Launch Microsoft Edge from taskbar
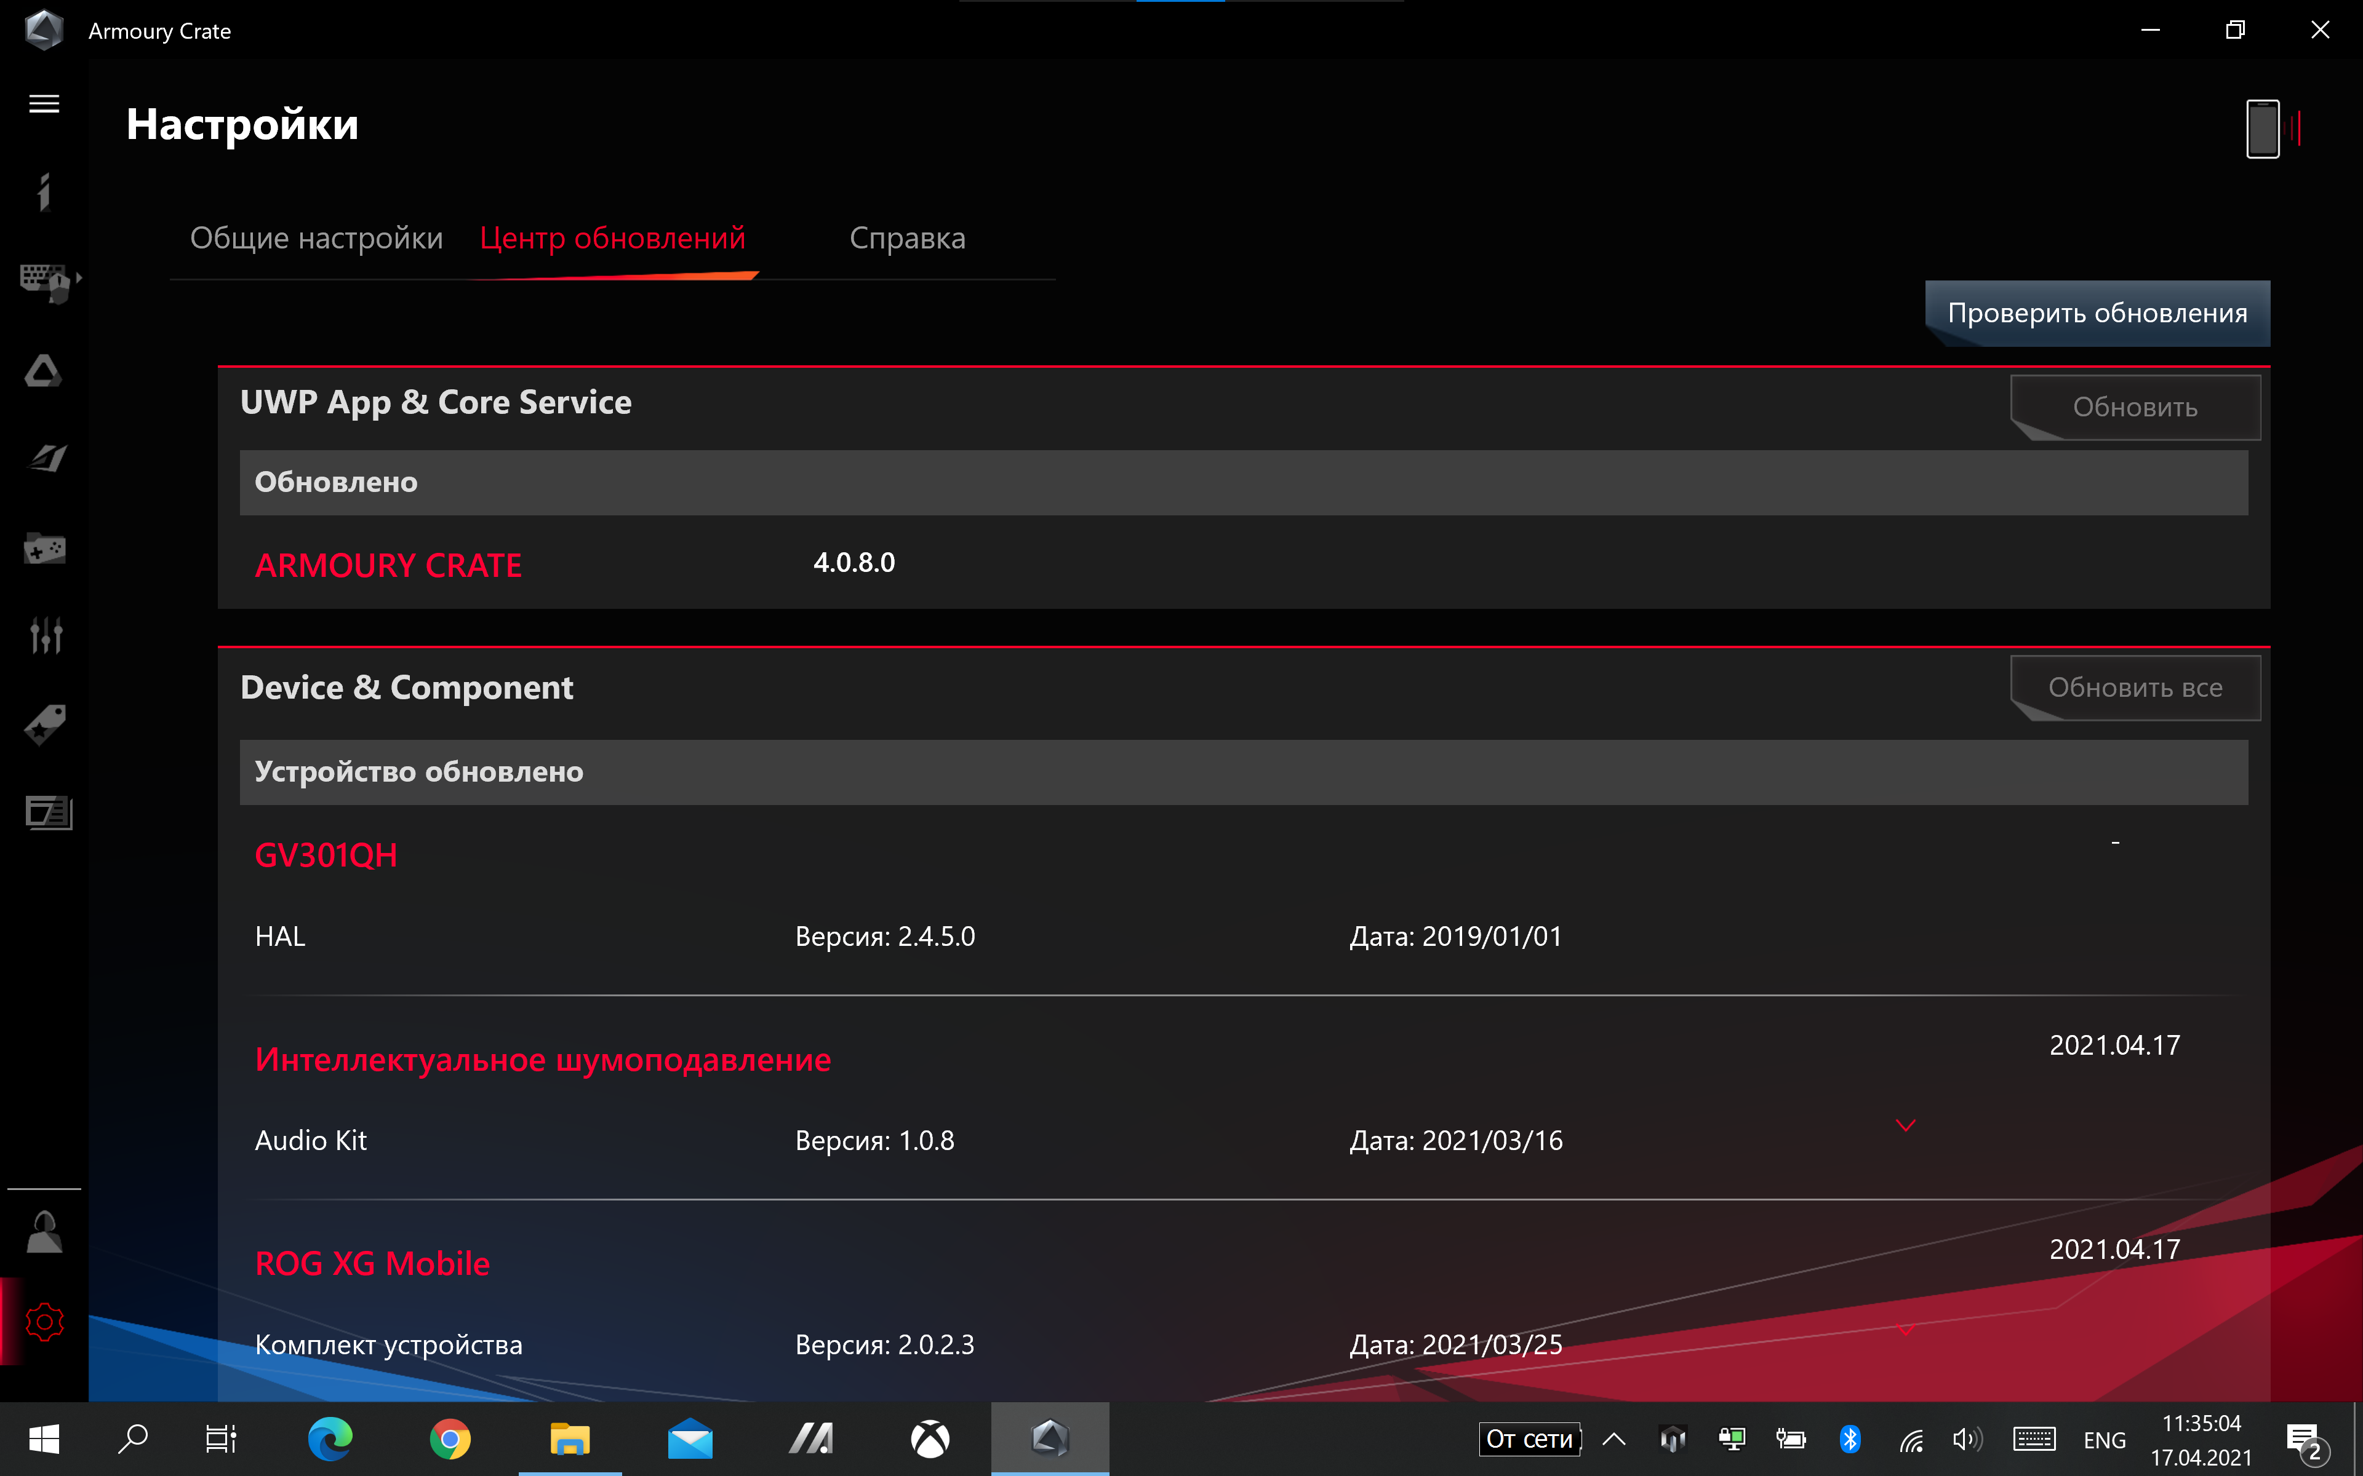This screenshot has width=2363, height=1476. (330, 1439)
